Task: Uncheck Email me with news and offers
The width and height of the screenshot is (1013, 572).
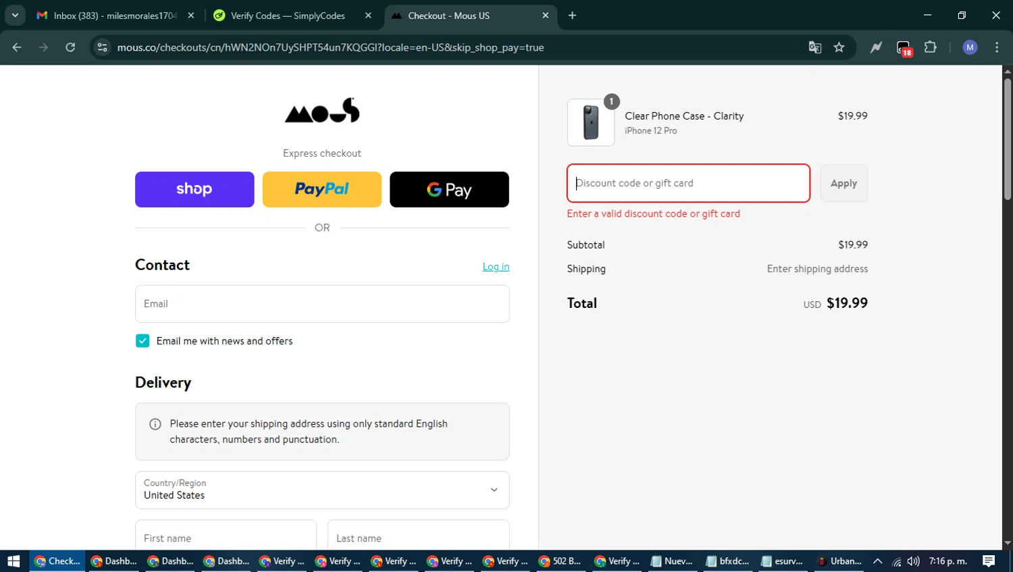Action: click(x=142, y=341)
